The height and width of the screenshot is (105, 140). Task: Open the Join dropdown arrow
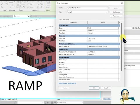tap(34, 7)
